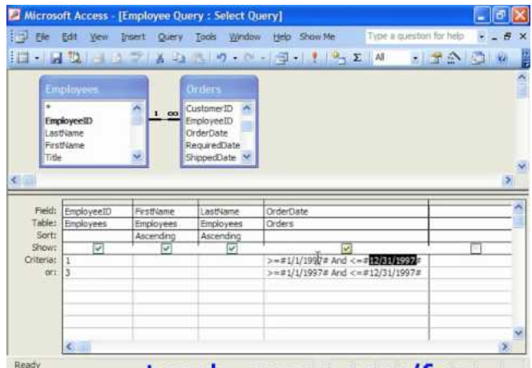Click the Print Preview toolbar icon
The image size is (532, 368).
(116, 58)
